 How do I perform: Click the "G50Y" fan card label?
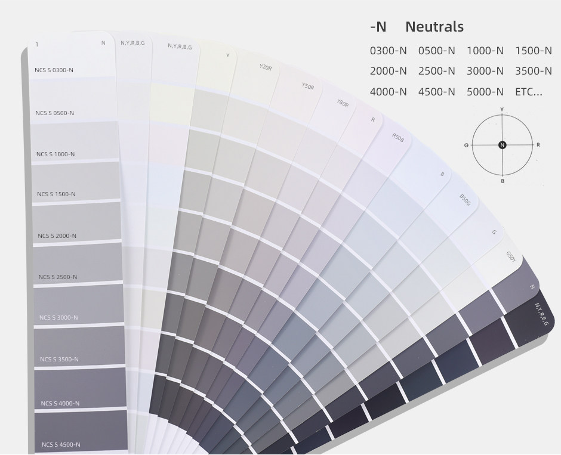click(x=511, y=256)
